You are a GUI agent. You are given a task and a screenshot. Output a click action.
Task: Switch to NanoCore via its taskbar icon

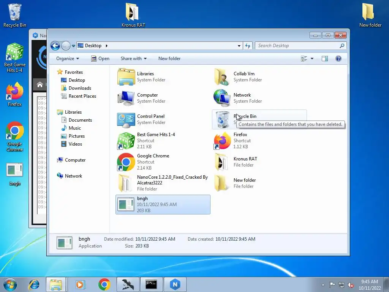(x=175, y=284)
